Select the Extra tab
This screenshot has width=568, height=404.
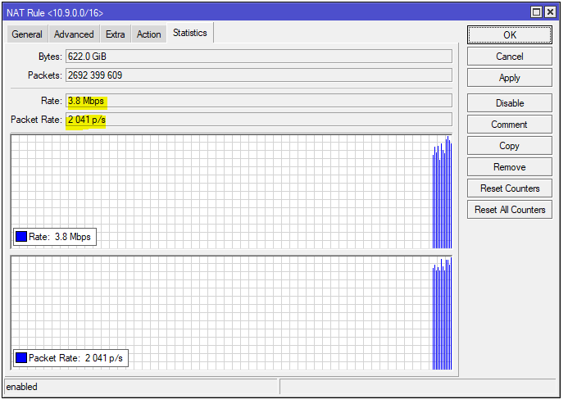pyautogui.click(x=116, y=34)
